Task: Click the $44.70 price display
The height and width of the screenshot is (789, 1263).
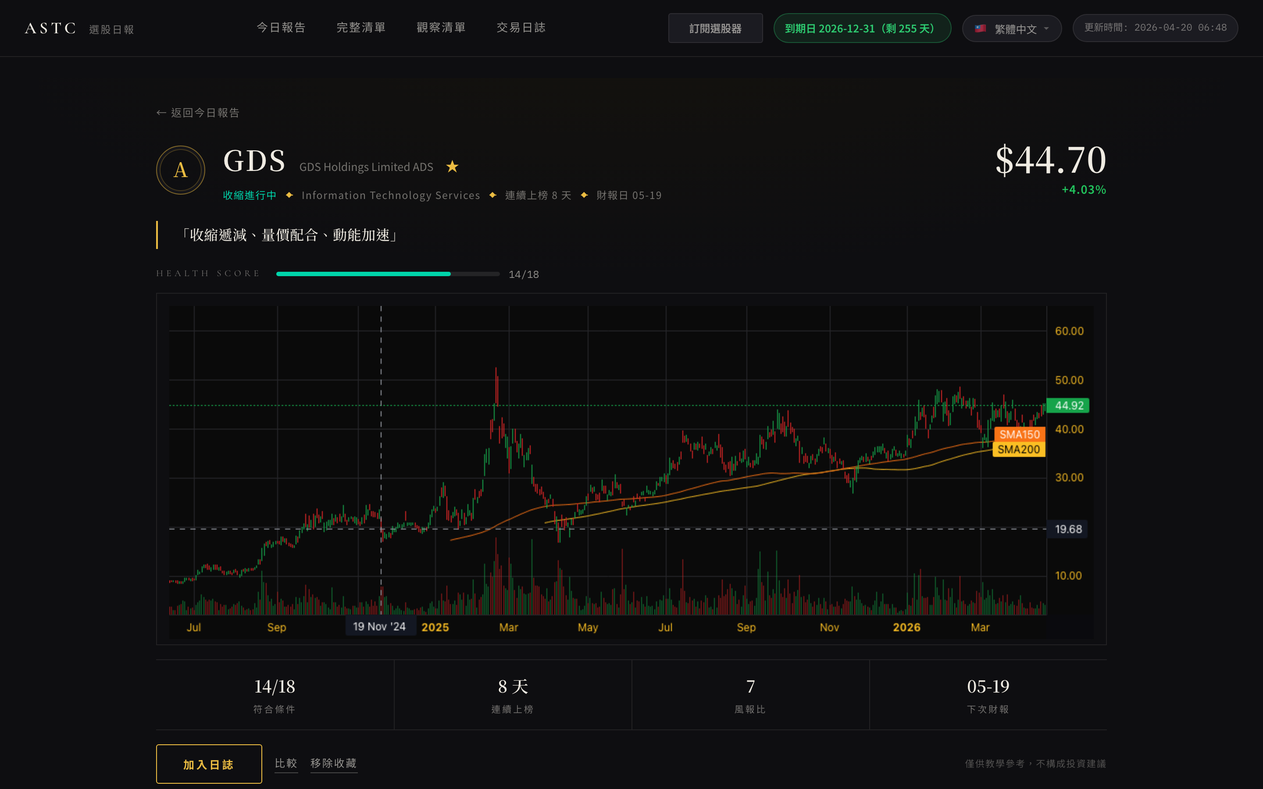Action: tap(1050, 160)
